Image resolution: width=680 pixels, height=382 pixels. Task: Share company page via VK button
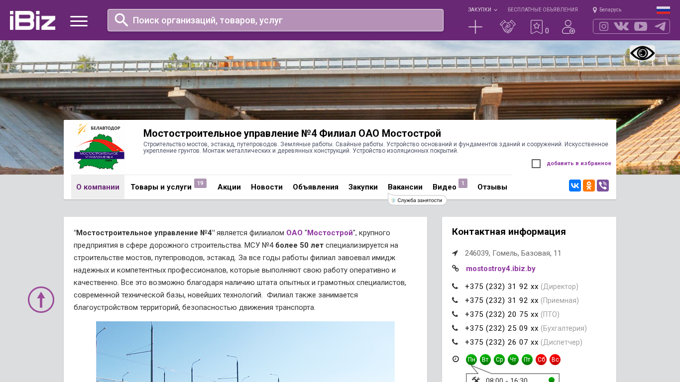[575, 186]
